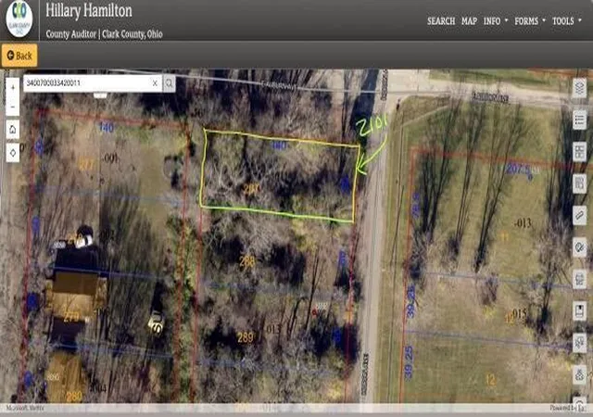The width and height of the screenshot is (593, 417).
Task: Run the parcel search magnifier button
Action: pos(169,83)
